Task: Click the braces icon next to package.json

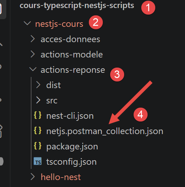Action: click(38, 146)
